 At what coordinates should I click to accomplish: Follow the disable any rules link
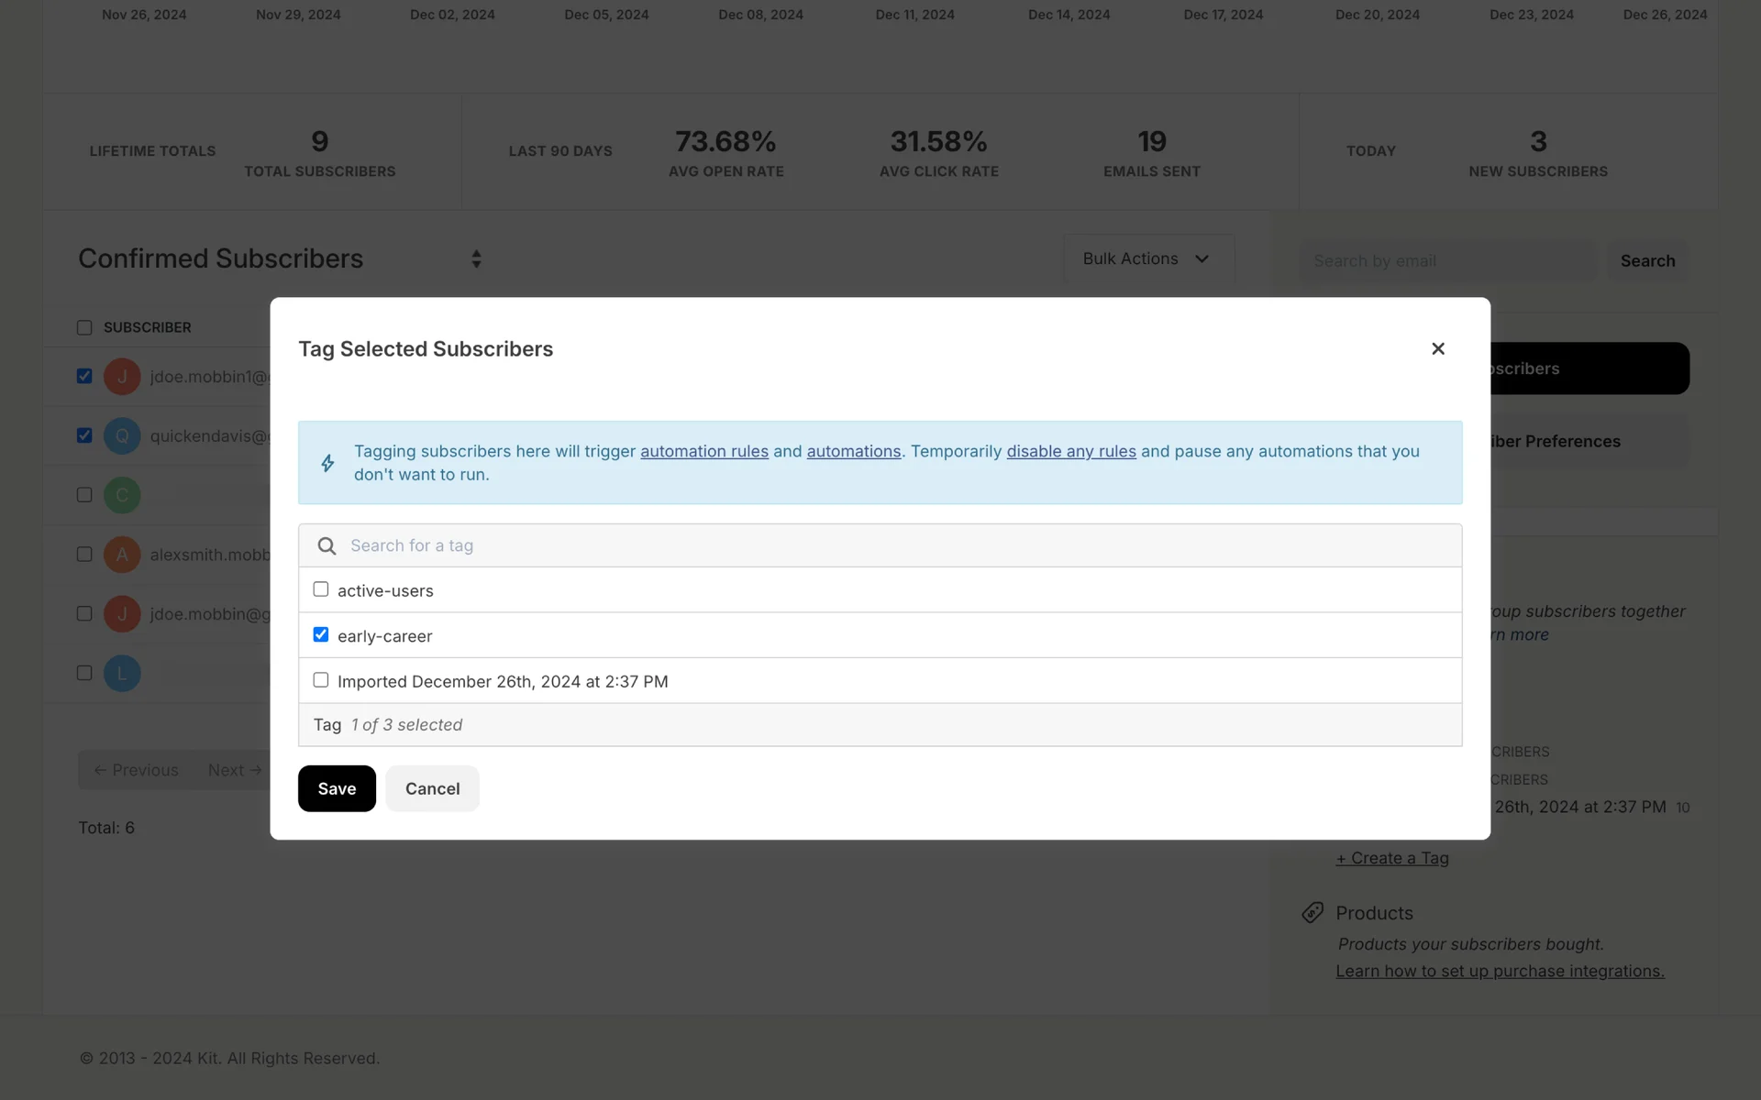[1070, 451]
